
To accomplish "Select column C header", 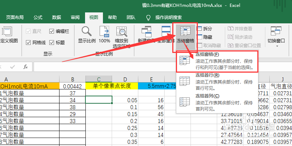I will (99, 79).
